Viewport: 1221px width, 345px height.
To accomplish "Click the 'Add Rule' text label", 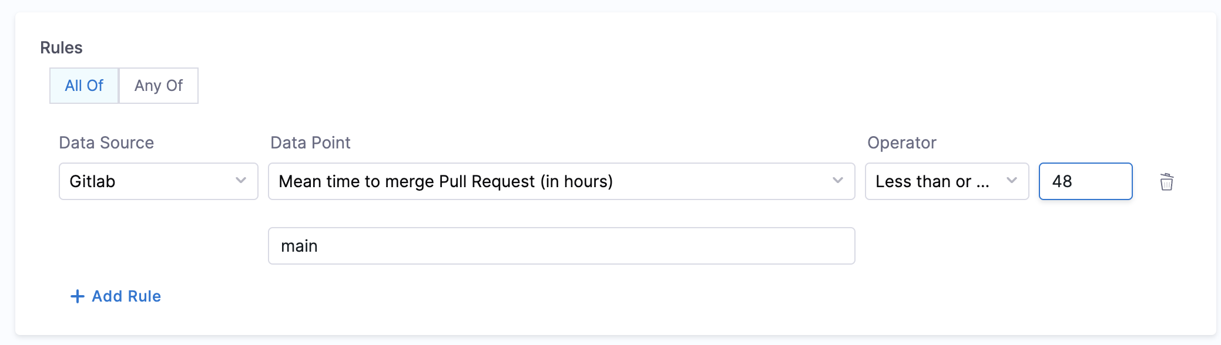I will pos(126,296).
